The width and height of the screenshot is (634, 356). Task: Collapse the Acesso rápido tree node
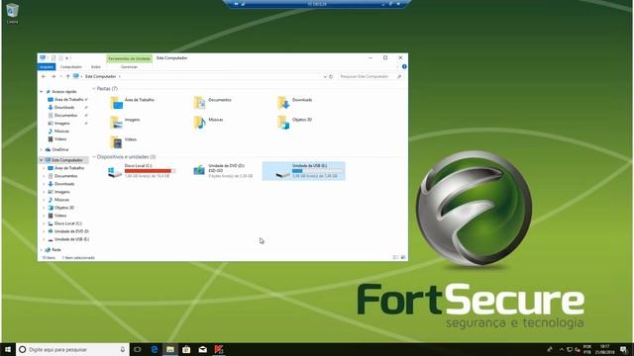click(42, 92)
